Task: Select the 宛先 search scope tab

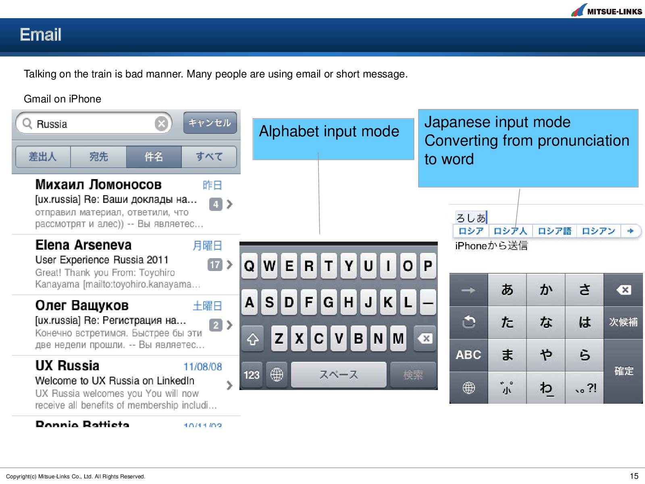Action: click(x=98, y=156)
